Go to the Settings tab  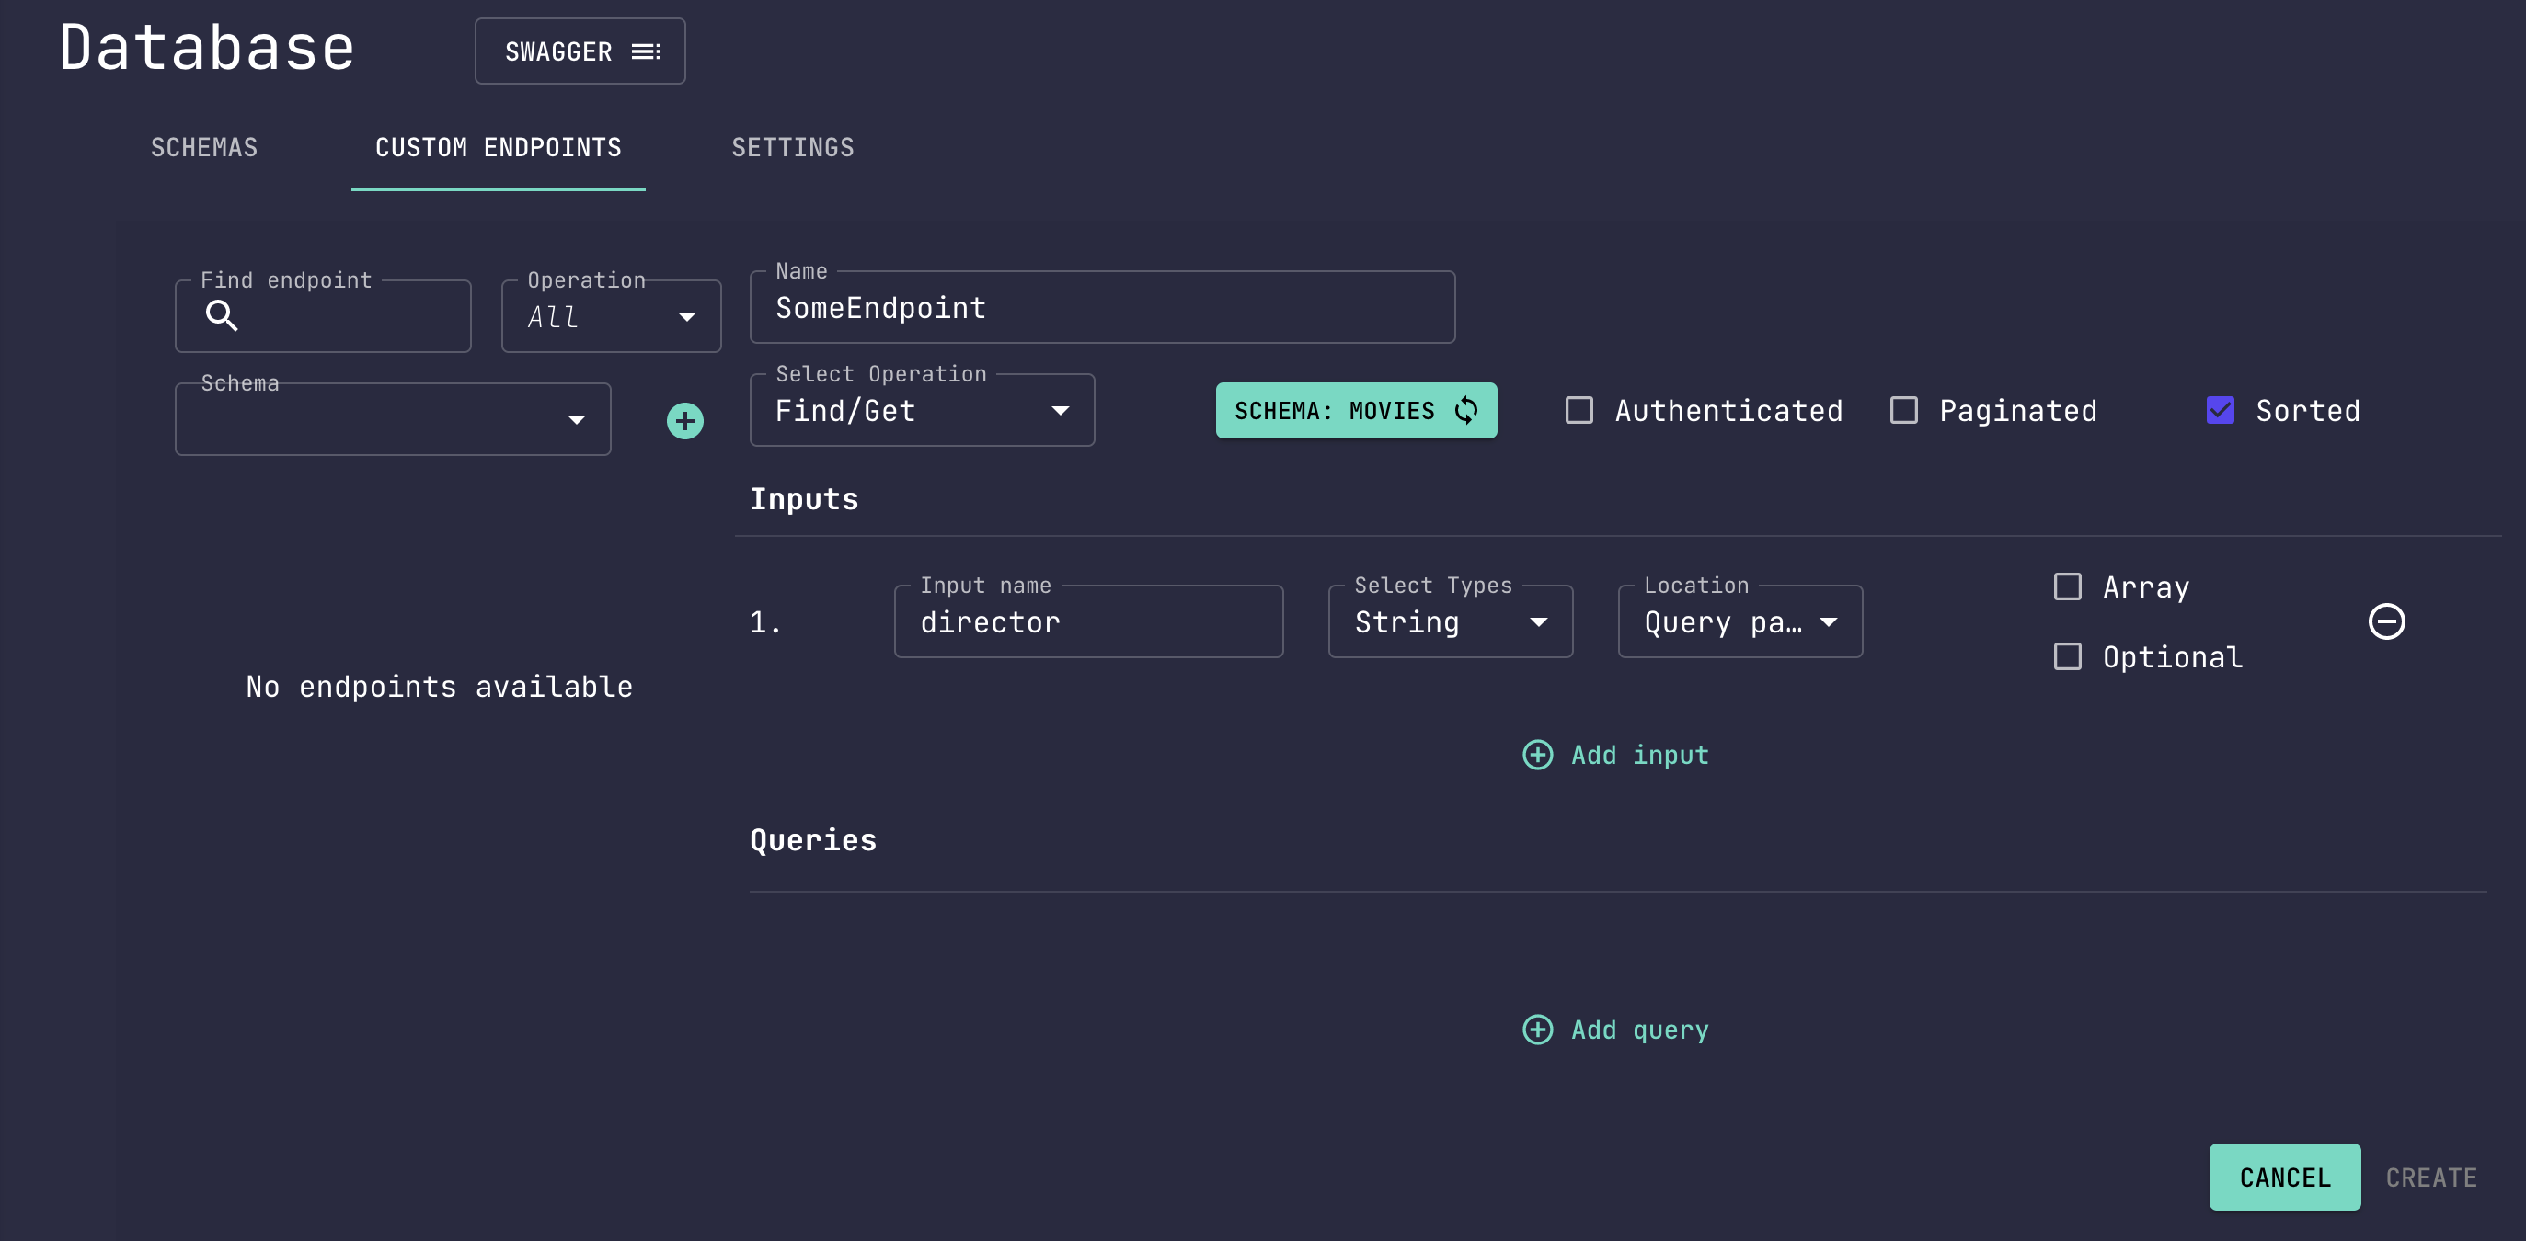click(x=792, y=148)
